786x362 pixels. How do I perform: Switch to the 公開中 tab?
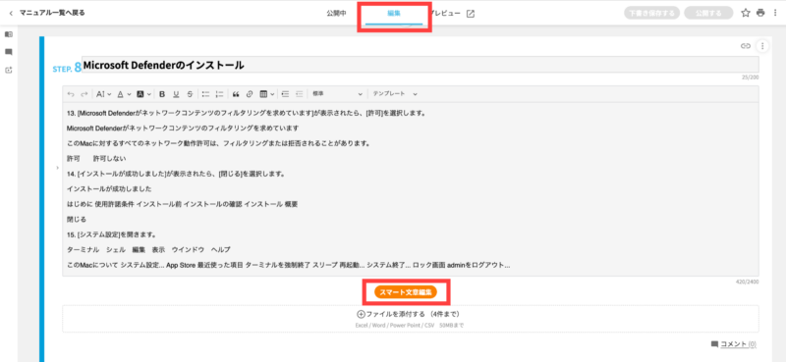point(336,14)
